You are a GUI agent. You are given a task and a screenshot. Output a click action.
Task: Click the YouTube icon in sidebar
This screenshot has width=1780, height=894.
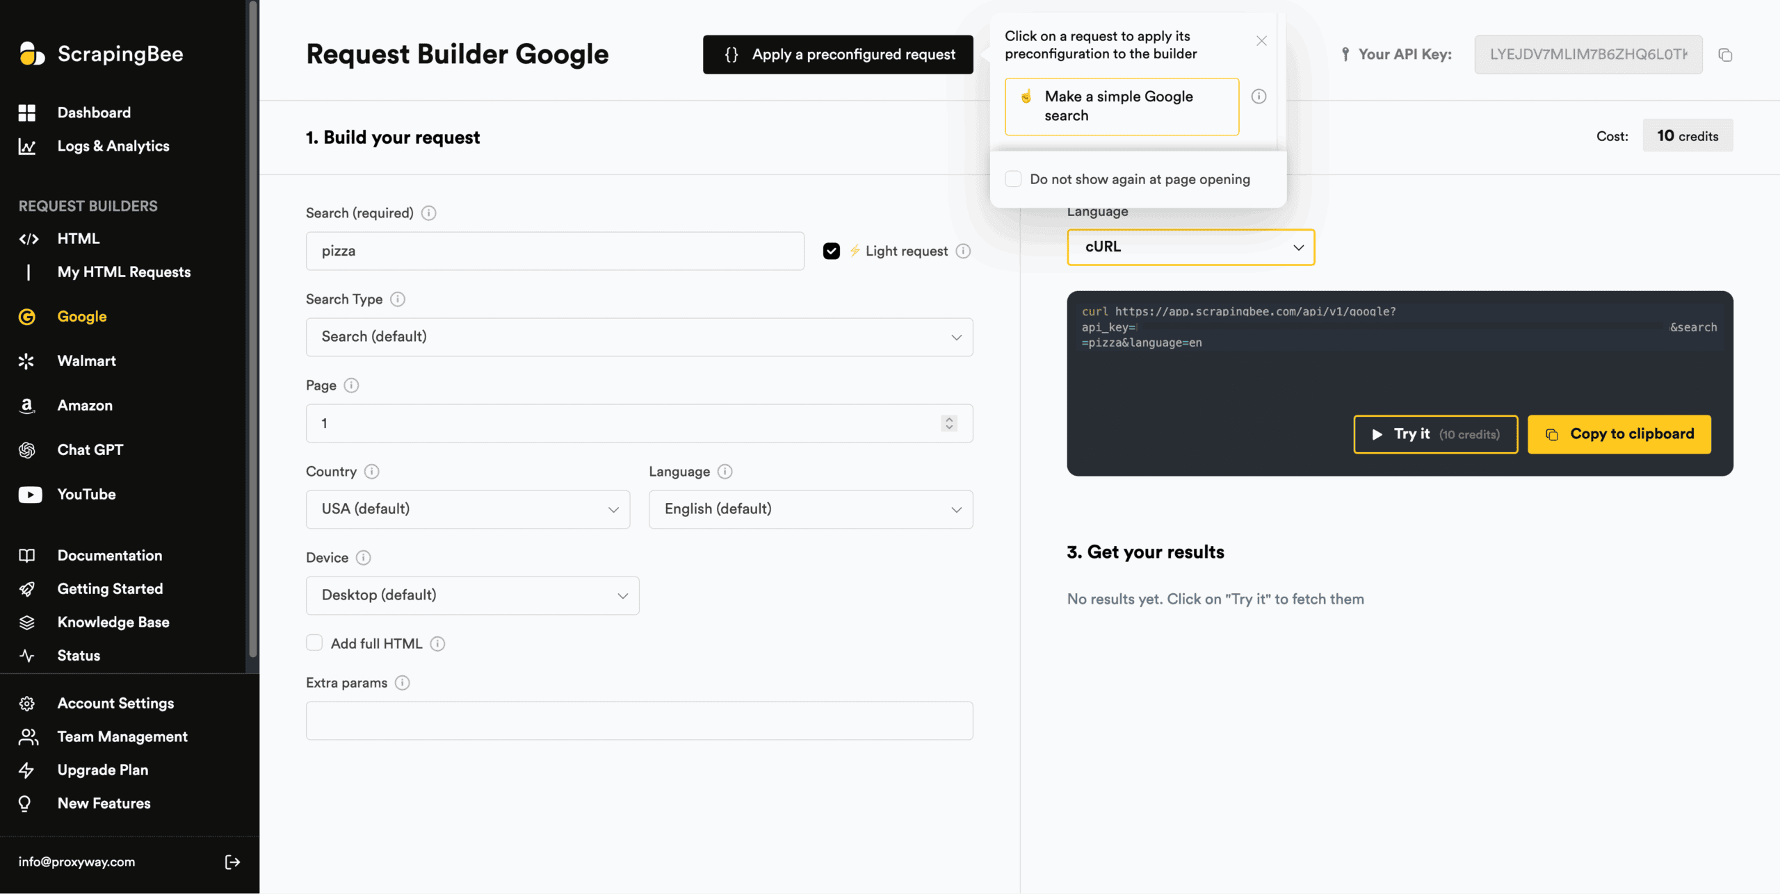click(x=29, y=495)
